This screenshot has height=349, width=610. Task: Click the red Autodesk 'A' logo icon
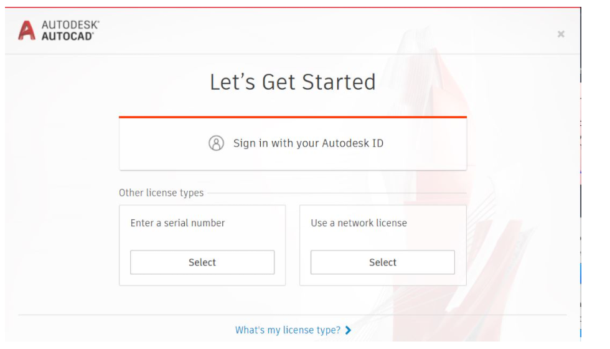(x=27, y=30)
